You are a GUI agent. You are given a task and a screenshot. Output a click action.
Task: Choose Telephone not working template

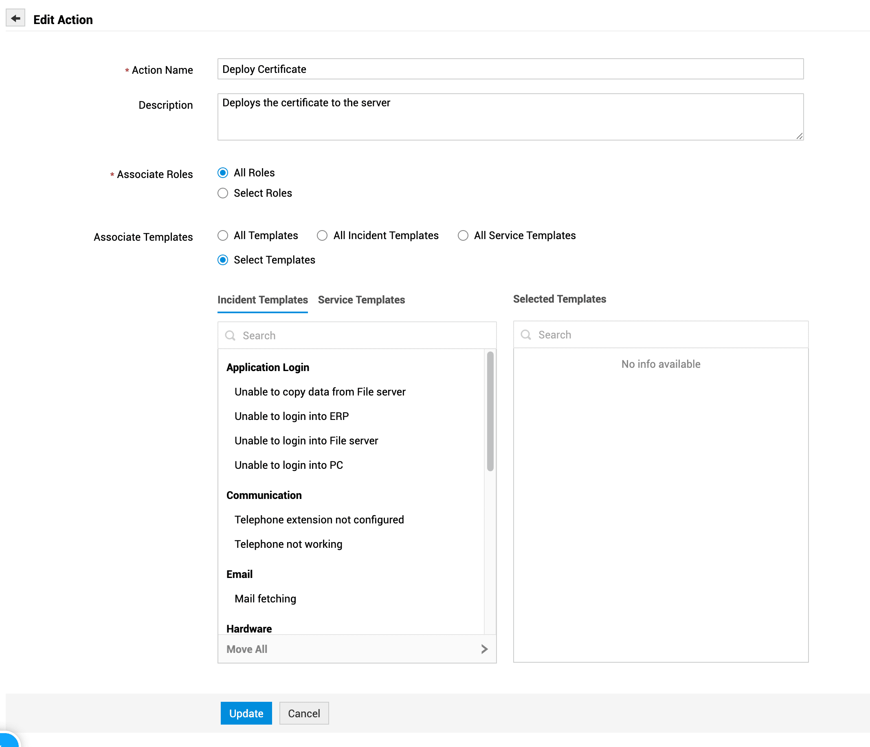tap(288, 544)
